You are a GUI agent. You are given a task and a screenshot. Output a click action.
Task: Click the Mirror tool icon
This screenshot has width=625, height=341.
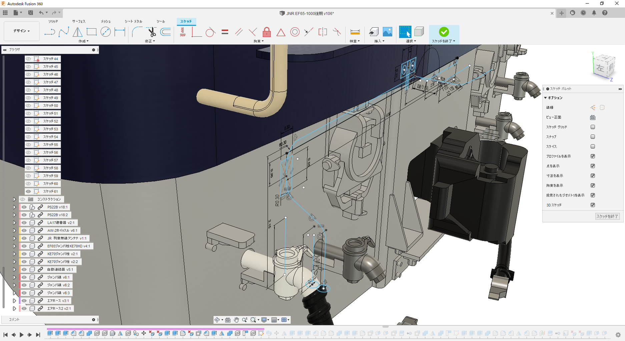[x=77, y=32]
